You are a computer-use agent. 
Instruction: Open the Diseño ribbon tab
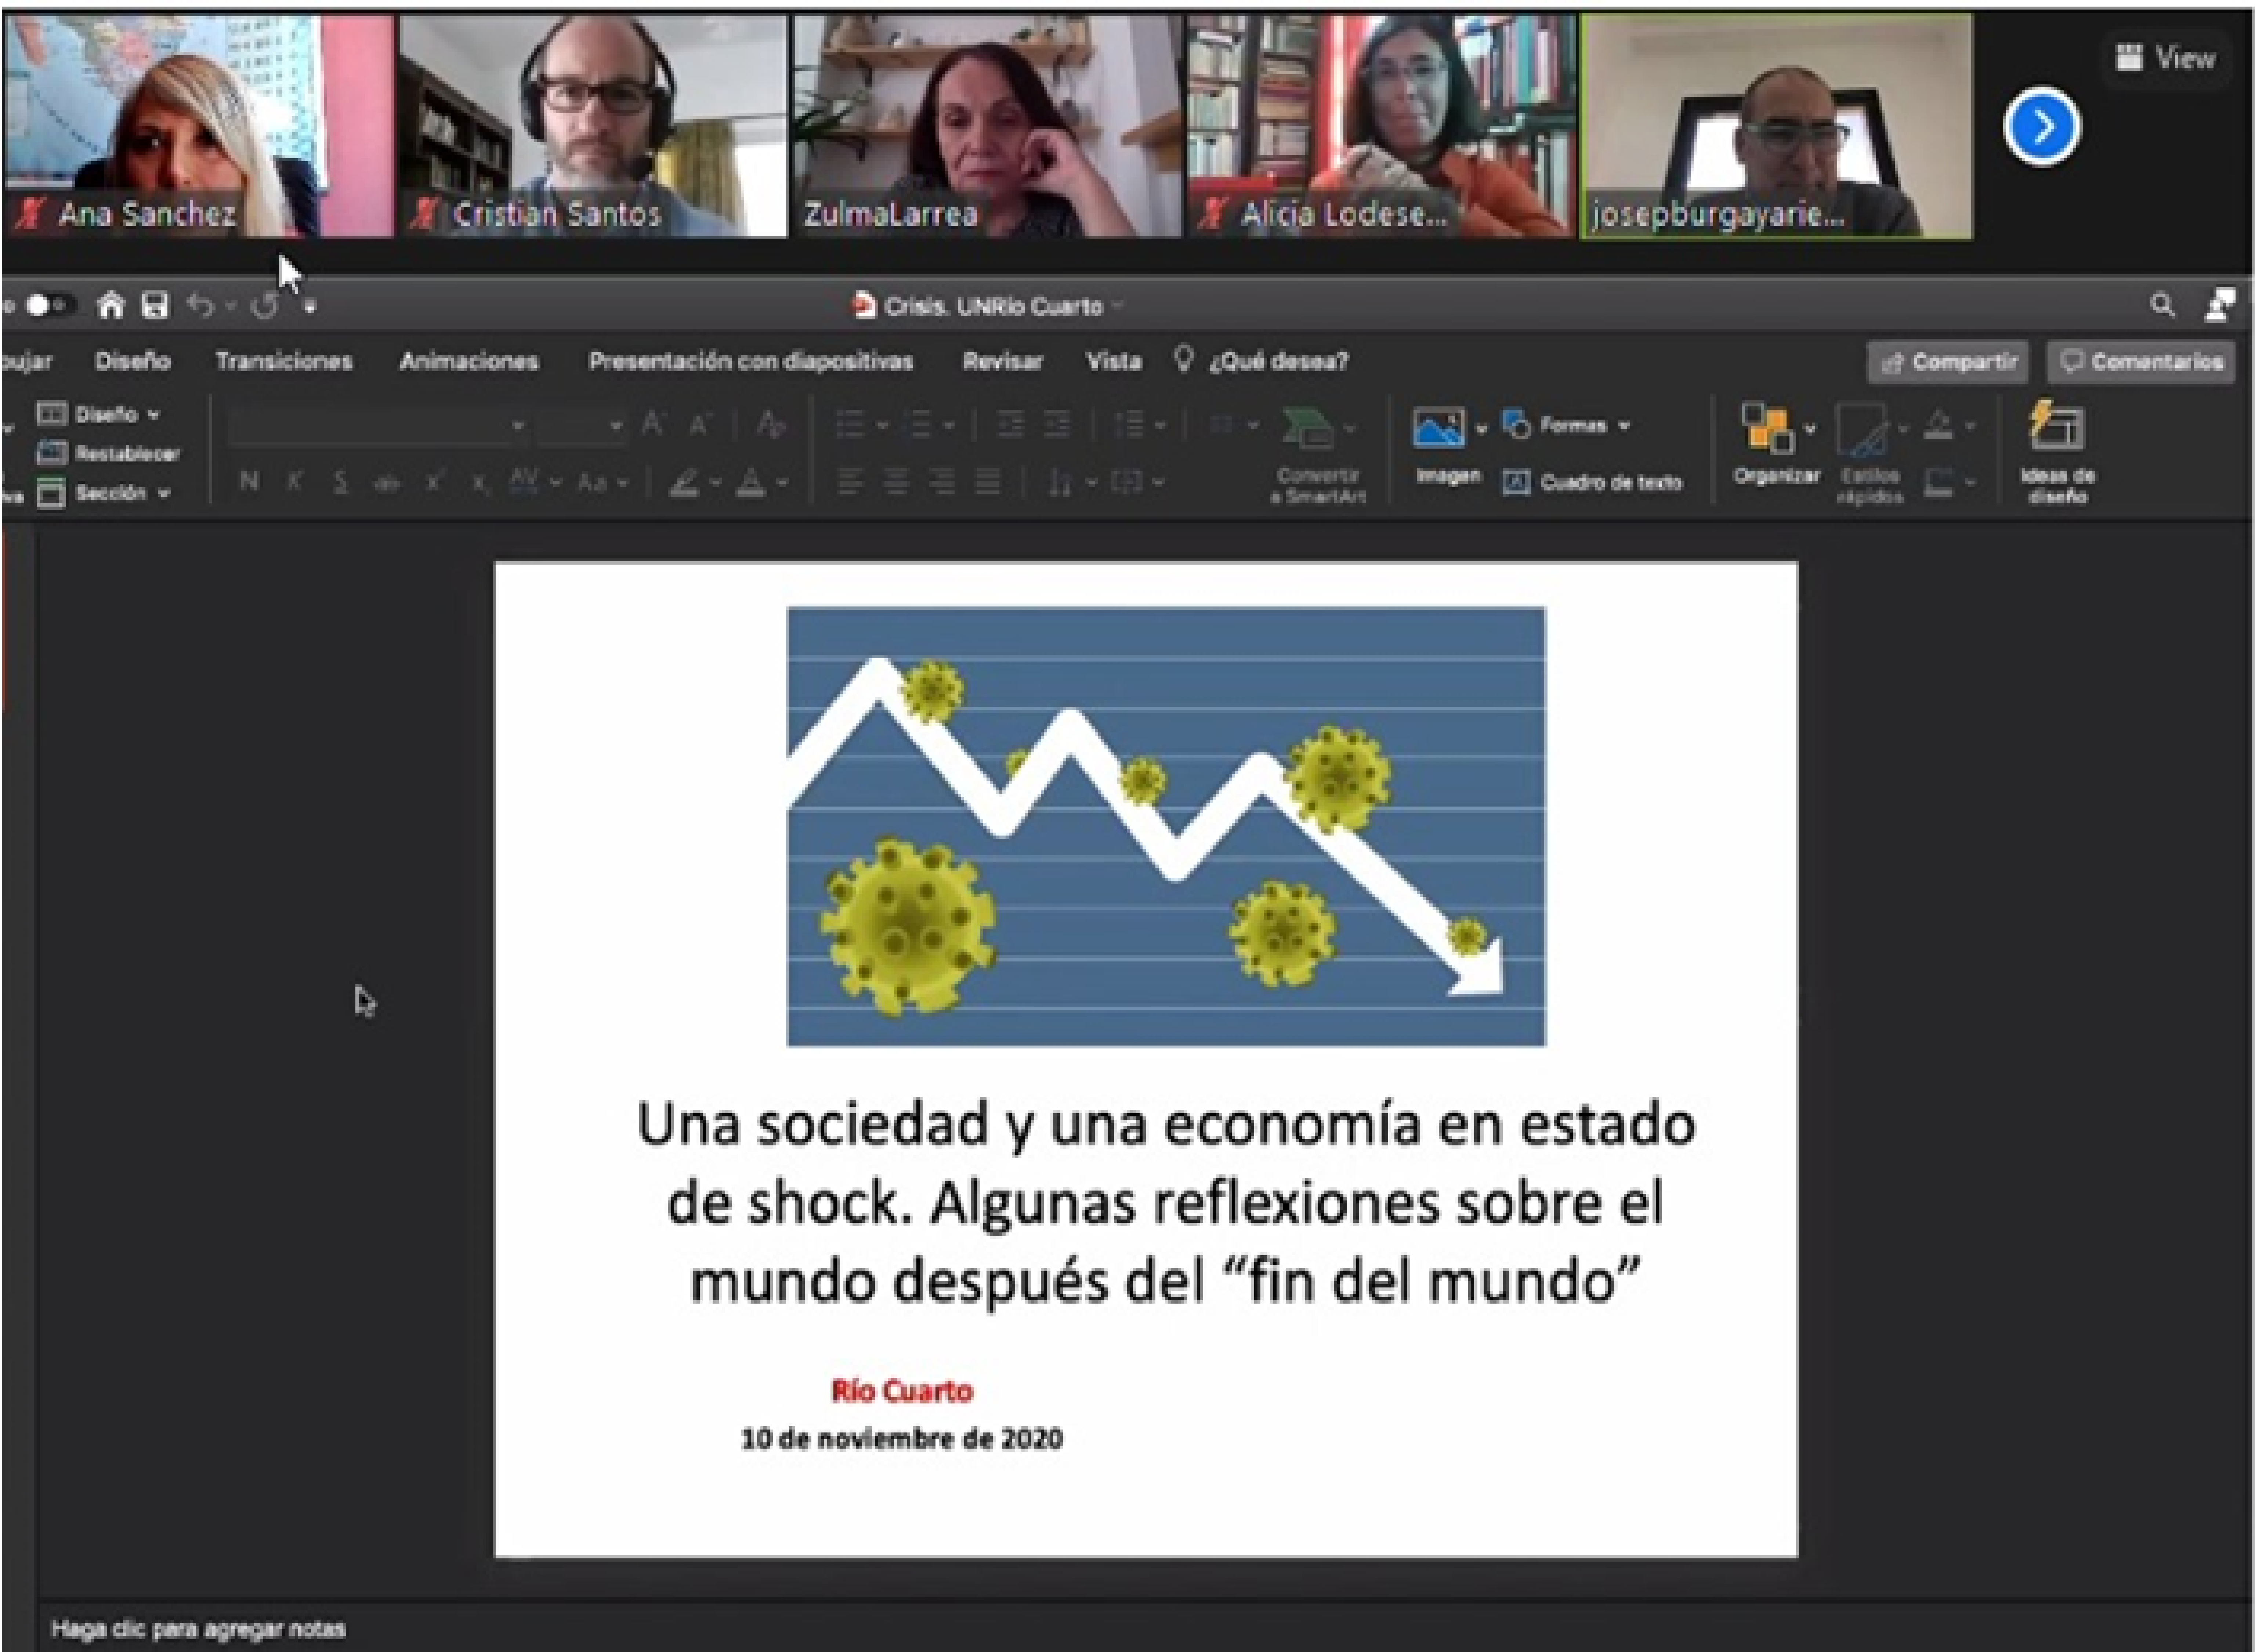(x=132, y=361)
